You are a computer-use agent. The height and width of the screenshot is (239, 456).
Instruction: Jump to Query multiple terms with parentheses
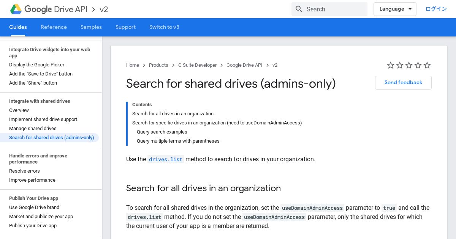pos(178,141)
